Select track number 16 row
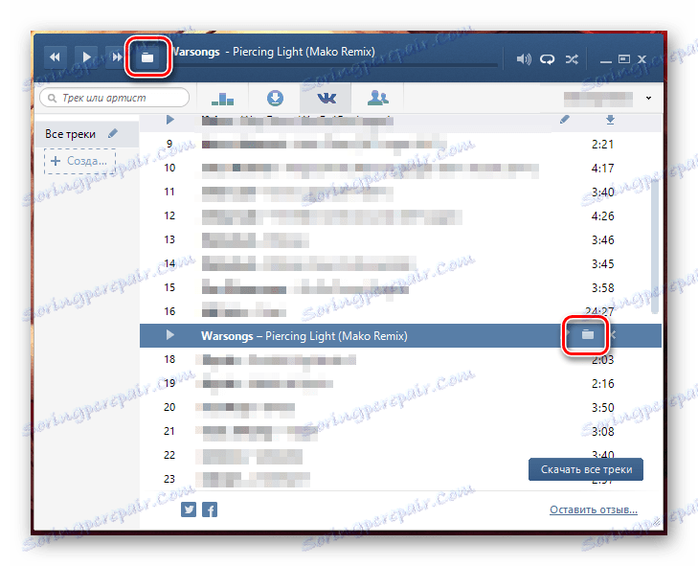698x566 pixels. pyautogui.click(x=400, y=311)
